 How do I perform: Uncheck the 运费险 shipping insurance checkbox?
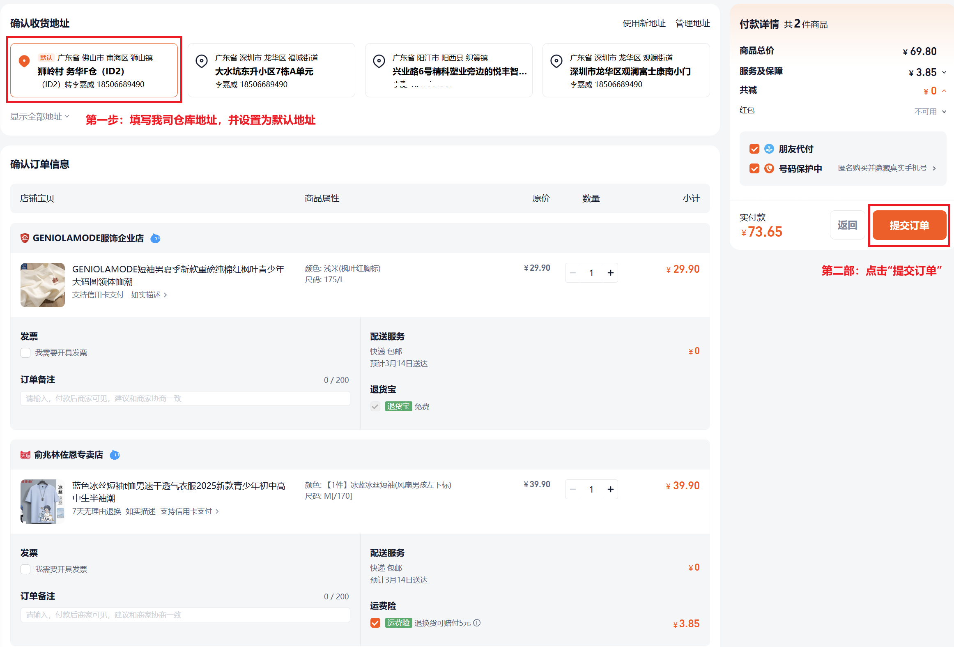[x=375, y=623]
